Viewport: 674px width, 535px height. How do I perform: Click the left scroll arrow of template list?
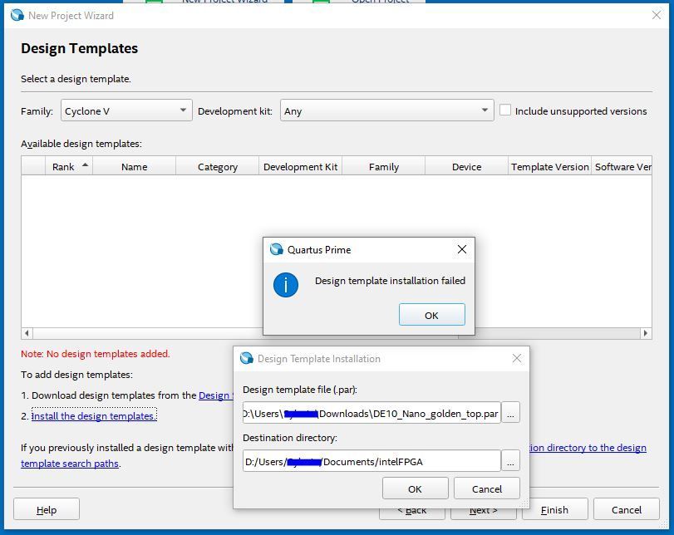point(27,333)
